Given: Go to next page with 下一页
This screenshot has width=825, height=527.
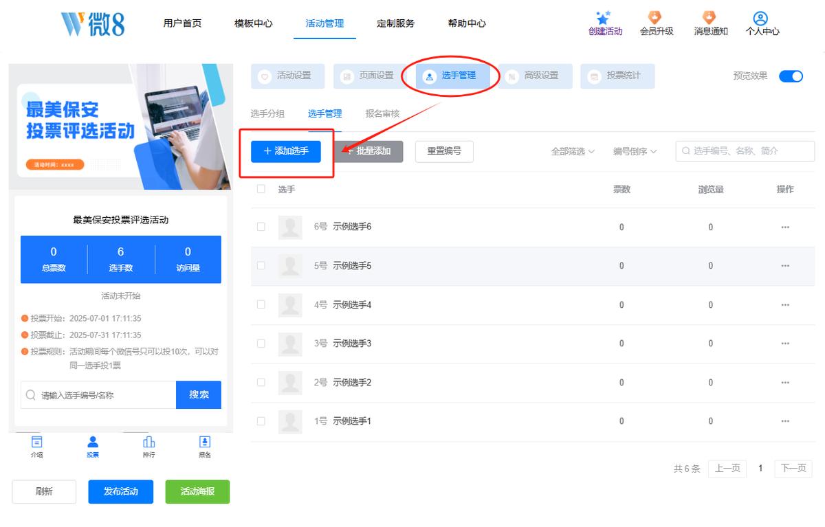Looking at the screenshot, I should (793, 469).
